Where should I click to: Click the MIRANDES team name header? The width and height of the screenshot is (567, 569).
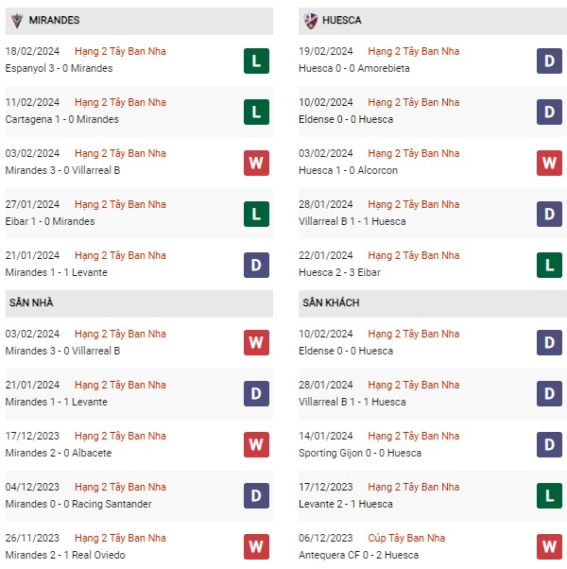click(x=55, y=21)
